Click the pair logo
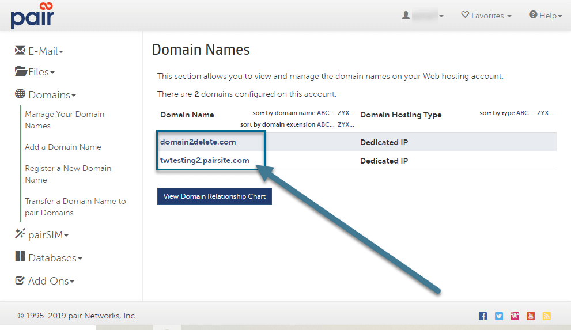 point(32,16)
